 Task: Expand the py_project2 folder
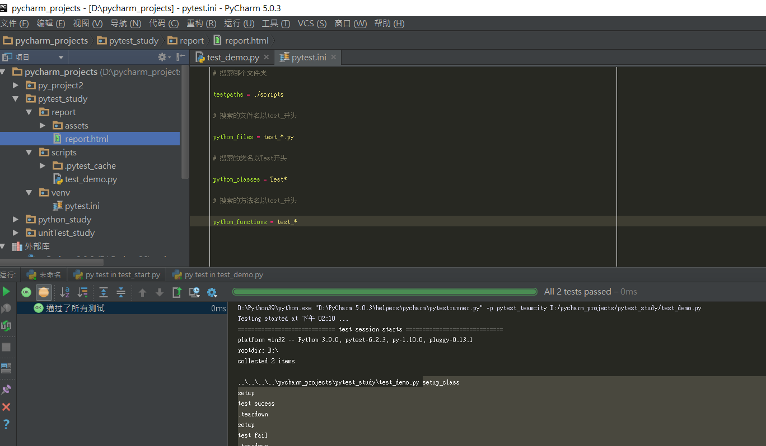[x=16, y=86]
